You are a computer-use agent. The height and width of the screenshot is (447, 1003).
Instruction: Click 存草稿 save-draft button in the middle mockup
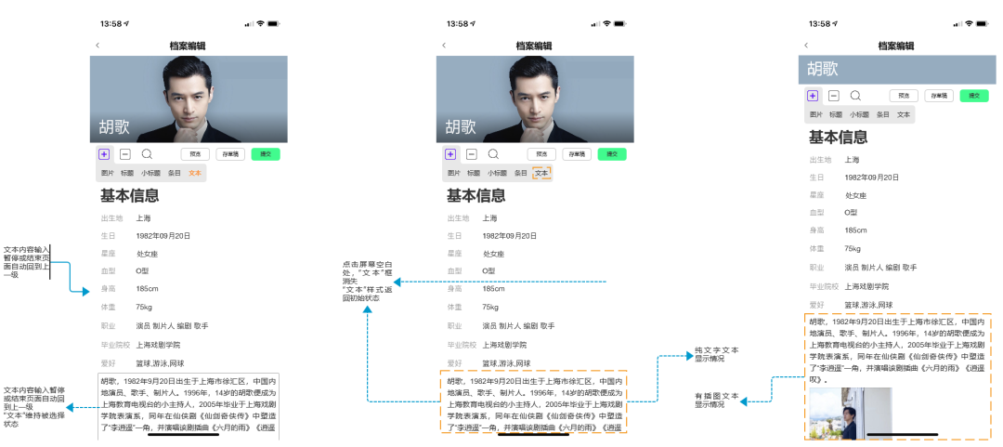pyautogui.click(x=577, y=154)
